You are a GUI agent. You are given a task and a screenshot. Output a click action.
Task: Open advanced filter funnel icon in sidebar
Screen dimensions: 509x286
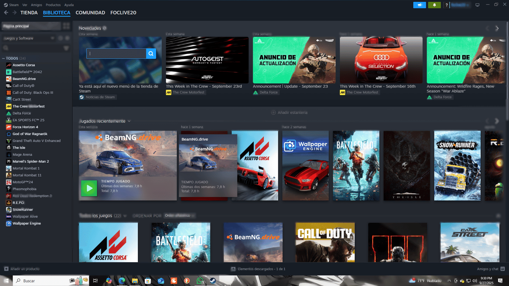[x=66, y=48]
